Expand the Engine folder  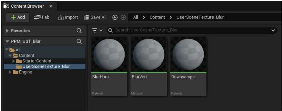click(11, 72)
